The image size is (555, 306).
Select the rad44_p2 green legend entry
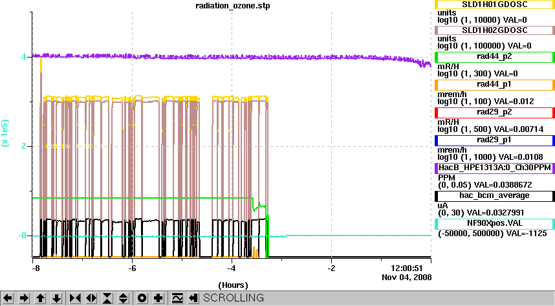[x=494, y=57]
